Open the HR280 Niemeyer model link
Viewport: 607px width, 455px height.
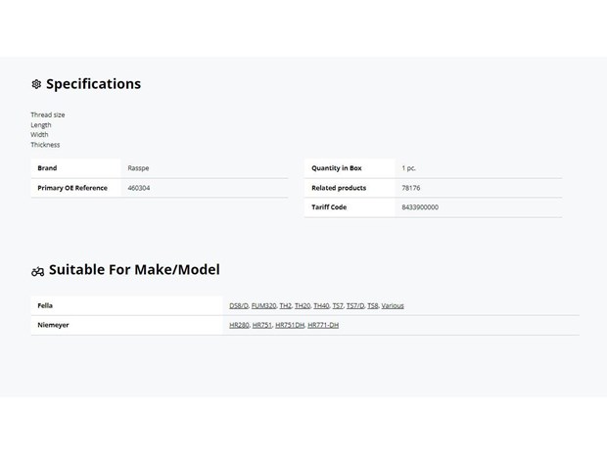pyautogui.click(x=239, y=325)
